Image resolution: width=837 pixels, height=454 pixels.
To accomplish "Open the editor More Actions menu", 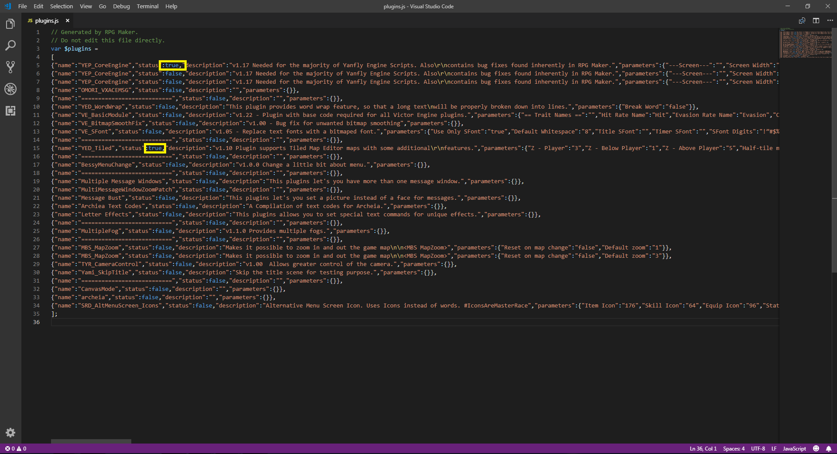I will 830,20.
